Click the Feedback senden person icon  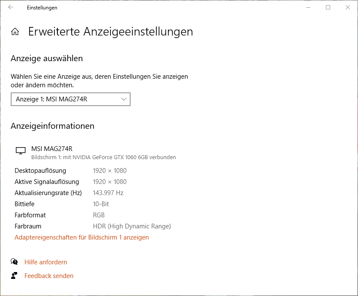coord(14,275)
